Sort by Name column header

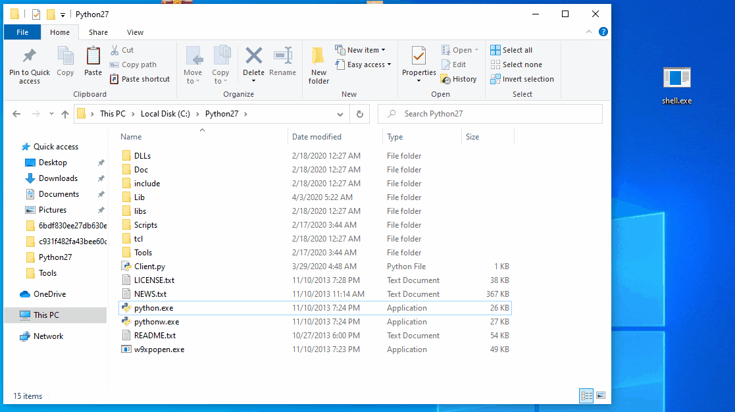point(131,137)
